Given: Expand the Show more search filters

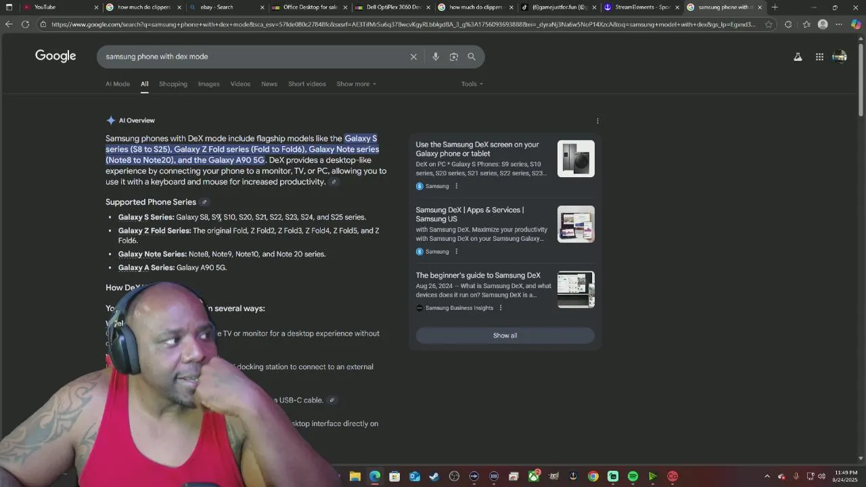Looking at the screenshot, I should pyautogui.click(x=356, y=84).
